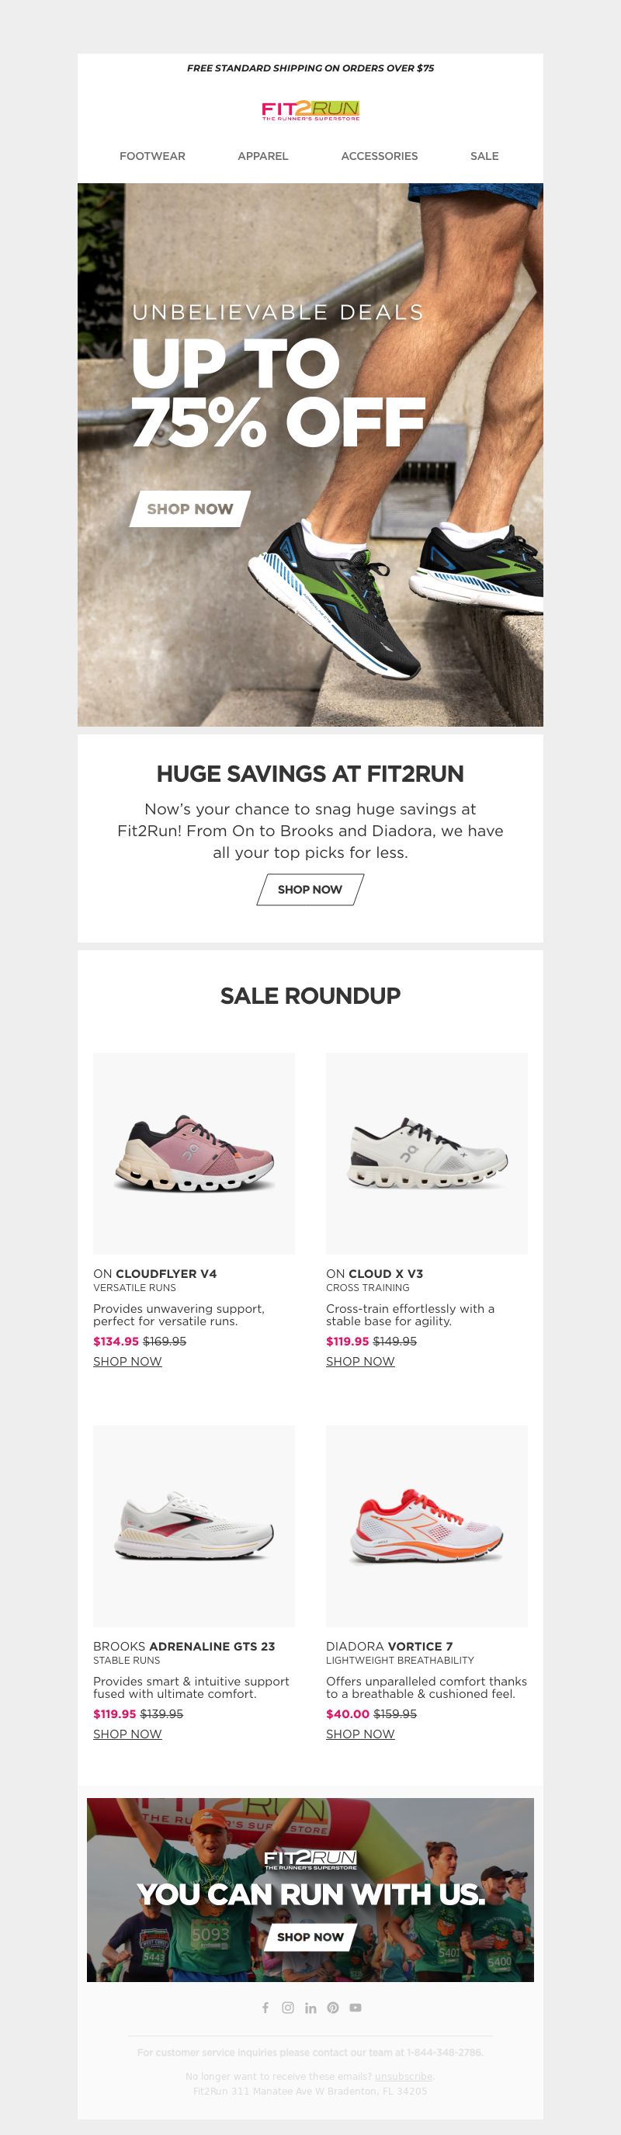621x2135 pixels.
Task: View the pink Cloudflyer V4 shoe image
Action: point(194,1153)
